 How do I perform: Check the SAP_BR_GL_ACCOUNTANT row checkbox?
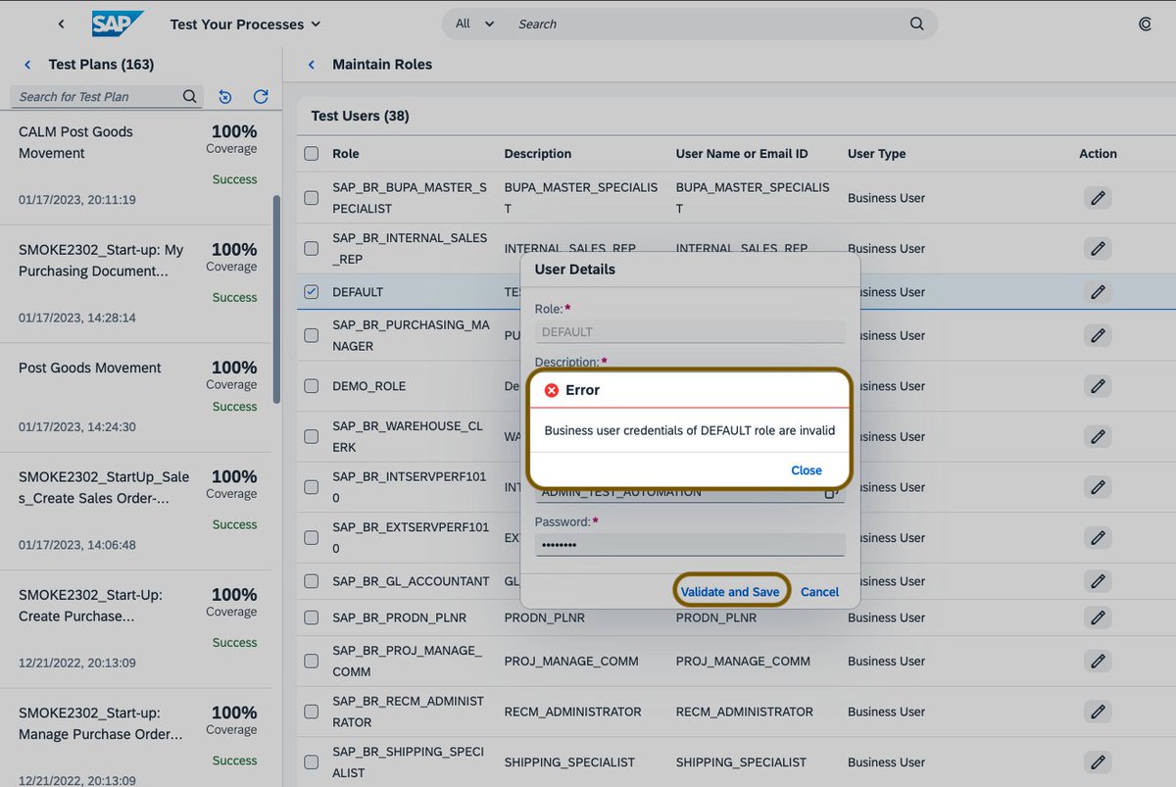tap(312, 581)
